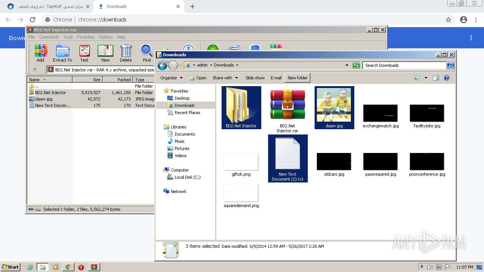The image size is (484, 272).
Task: Click the New folder button
Action: [298, 78]
